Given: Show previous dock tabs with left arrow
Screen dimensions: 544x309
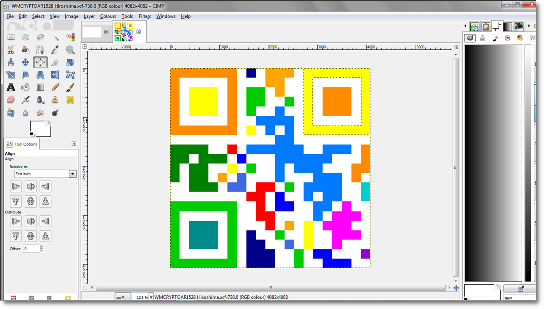Looking at the screenshot, I should 465,26.
